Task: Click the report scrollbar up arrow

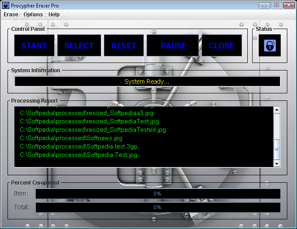Action: (x=277, y=110)
